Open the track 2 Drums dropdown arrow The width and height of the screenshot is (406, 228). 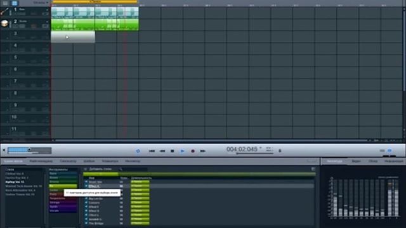(x=47, y=22)
